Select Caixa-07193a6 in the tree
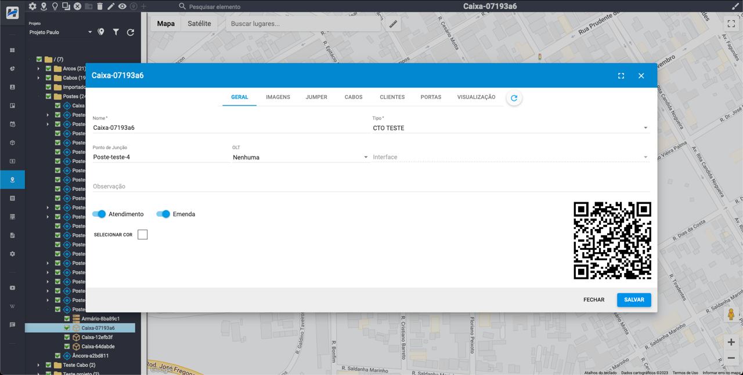 pos(98,328)
